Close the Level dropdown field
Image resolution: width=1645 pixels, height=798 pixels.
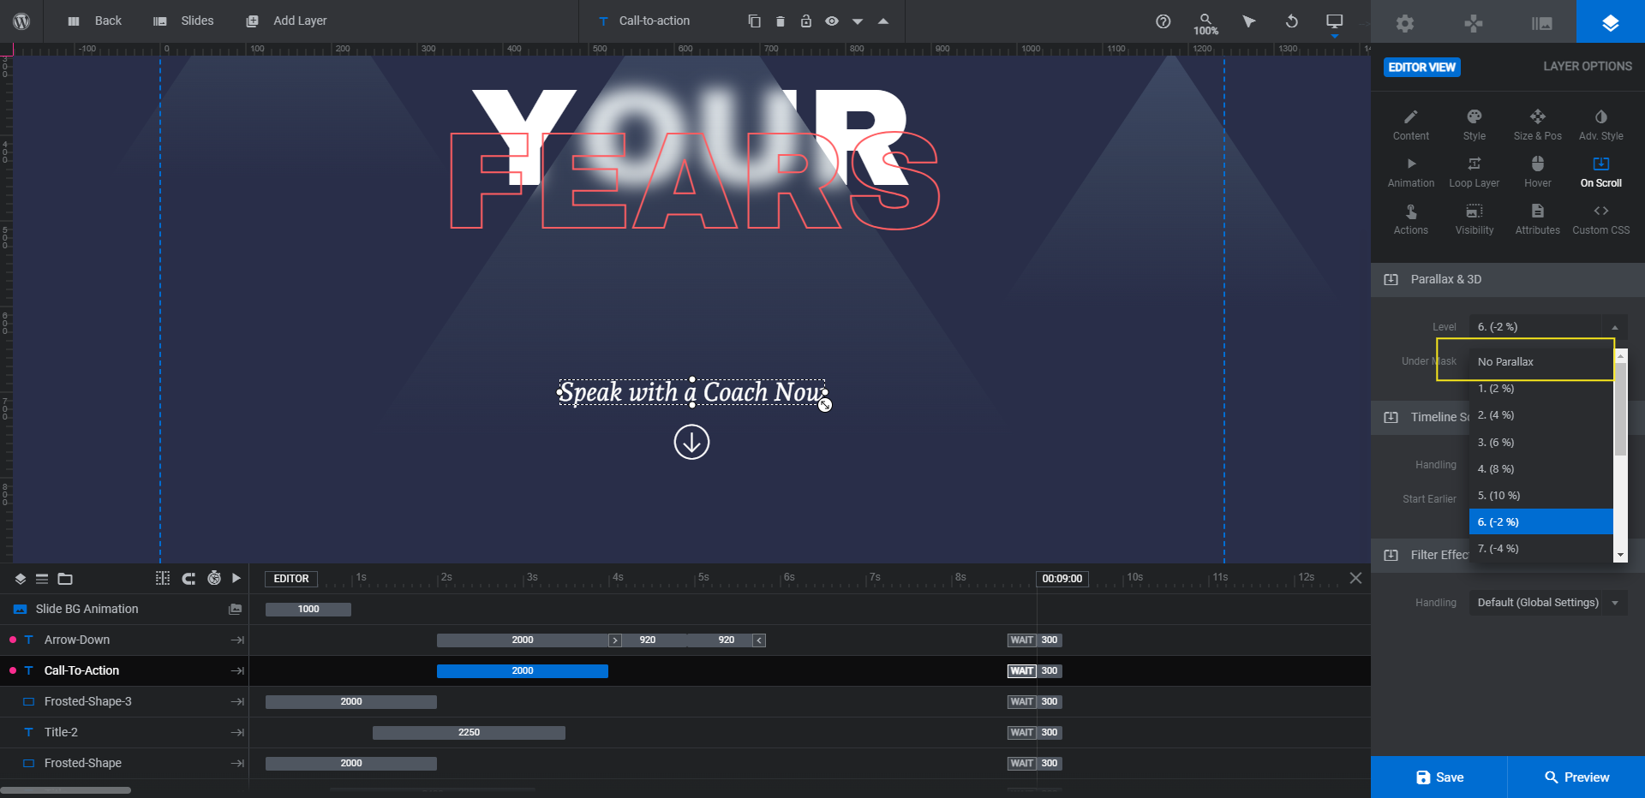[1548, 326]
